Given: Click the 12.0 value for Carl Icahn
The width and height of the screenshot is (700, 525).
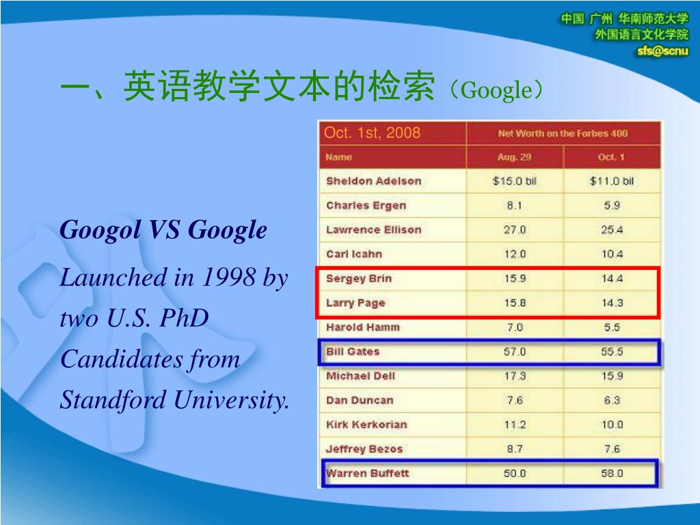Looking at the screenshot, I should (514, 254).
